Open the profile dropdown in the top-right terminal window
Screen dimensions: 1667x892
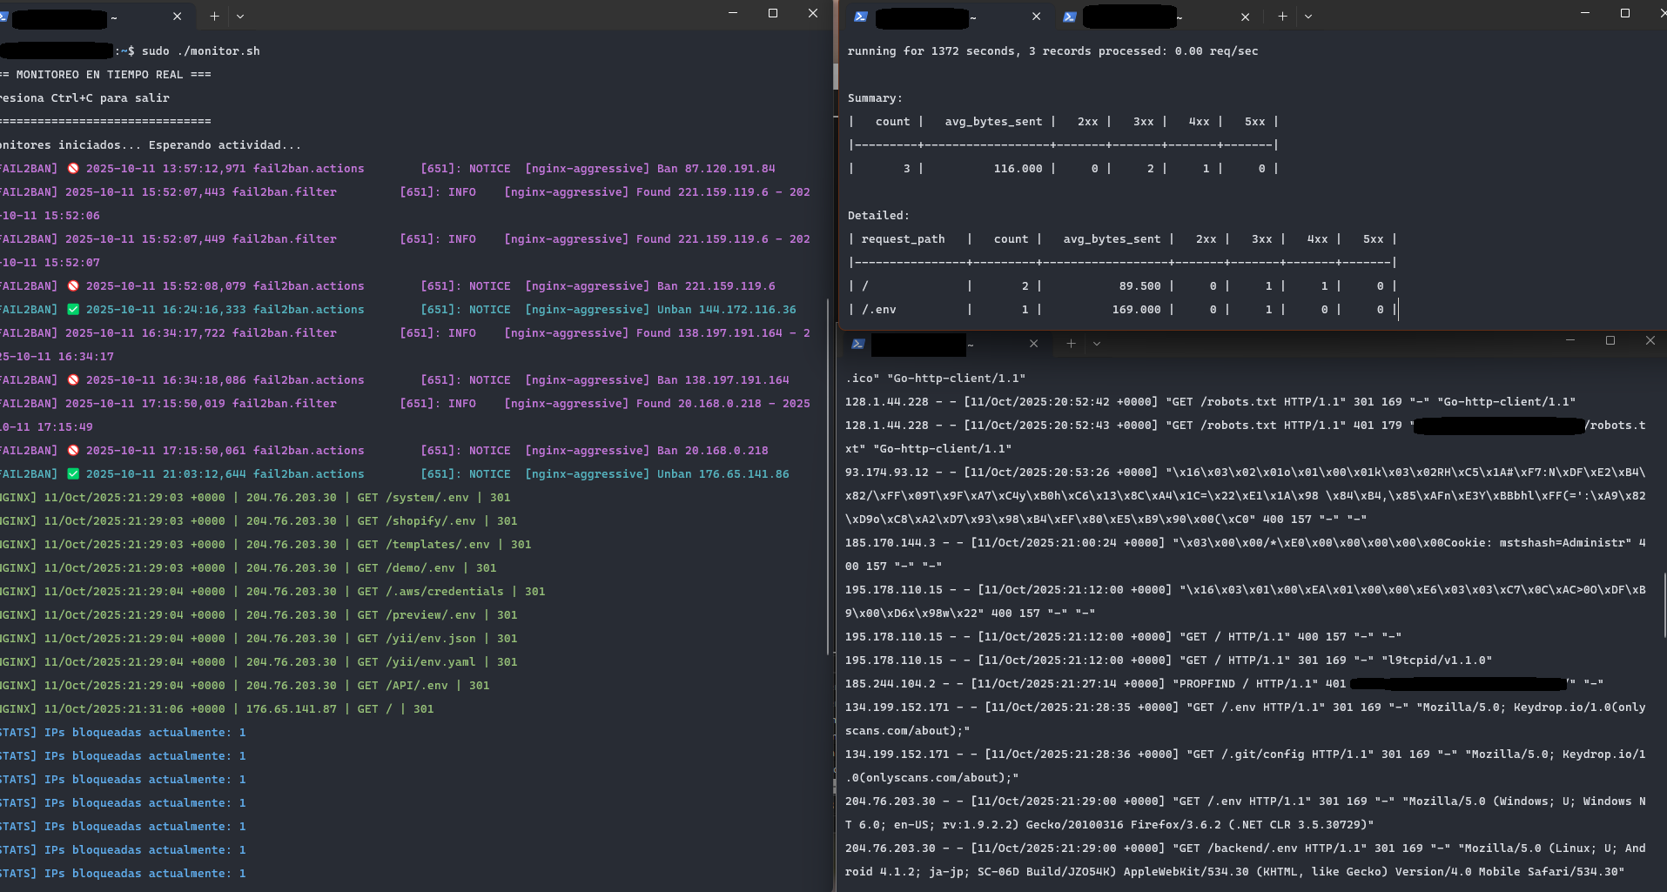[1308, 17]
